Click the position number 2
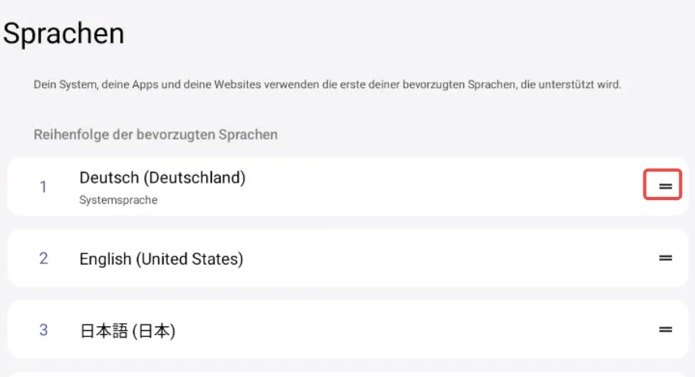This screenshot has height=377, width=695. tap(43, 258)
